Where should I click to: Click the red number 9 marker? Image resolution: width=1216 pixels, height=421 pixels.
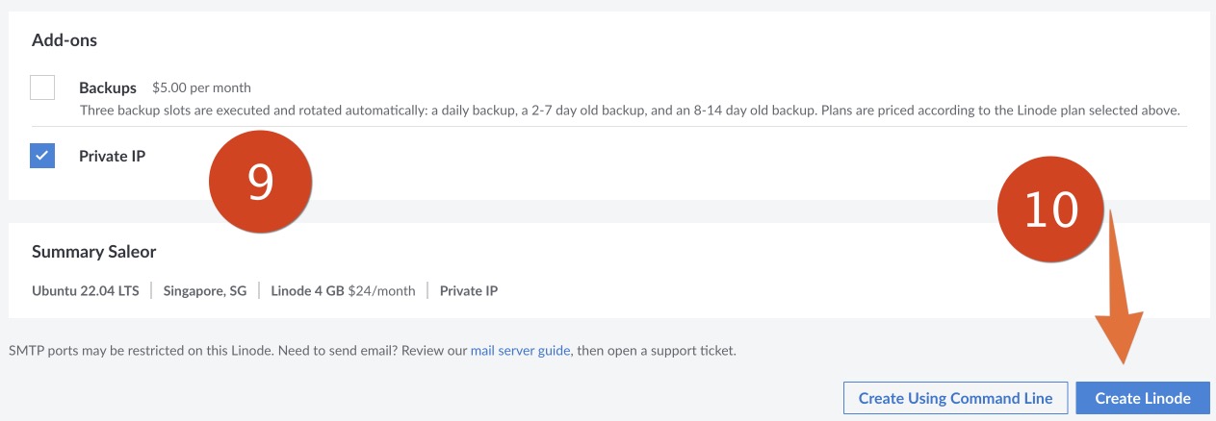tap(261, 182)
